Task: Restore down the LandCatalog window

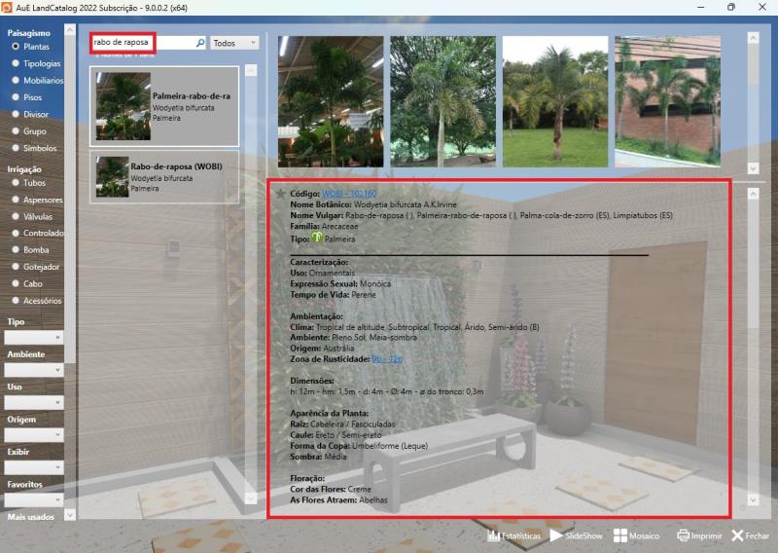Action: (731, 8)
